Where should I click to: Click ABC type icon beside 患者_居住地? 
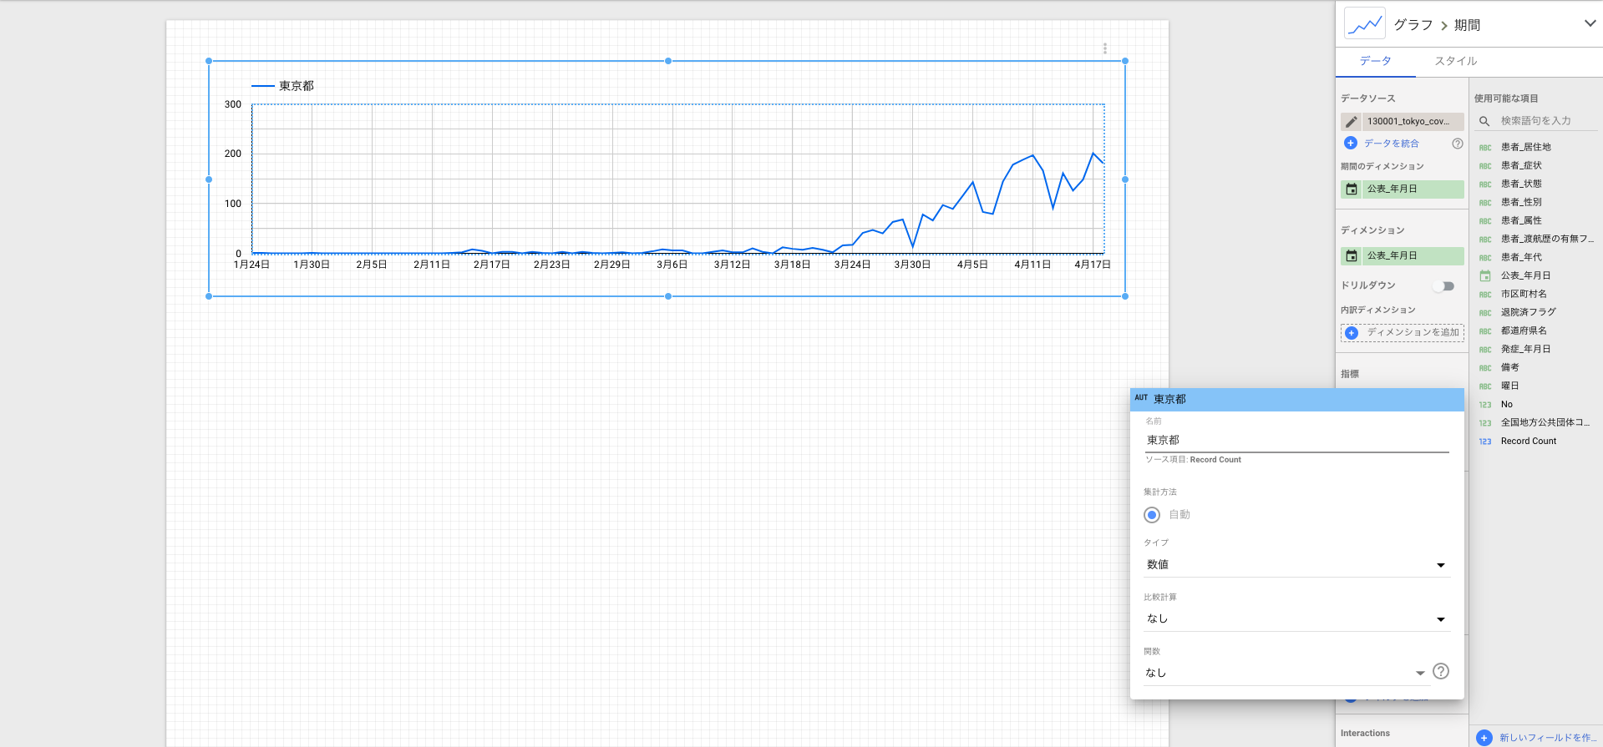pos(1485,148)
